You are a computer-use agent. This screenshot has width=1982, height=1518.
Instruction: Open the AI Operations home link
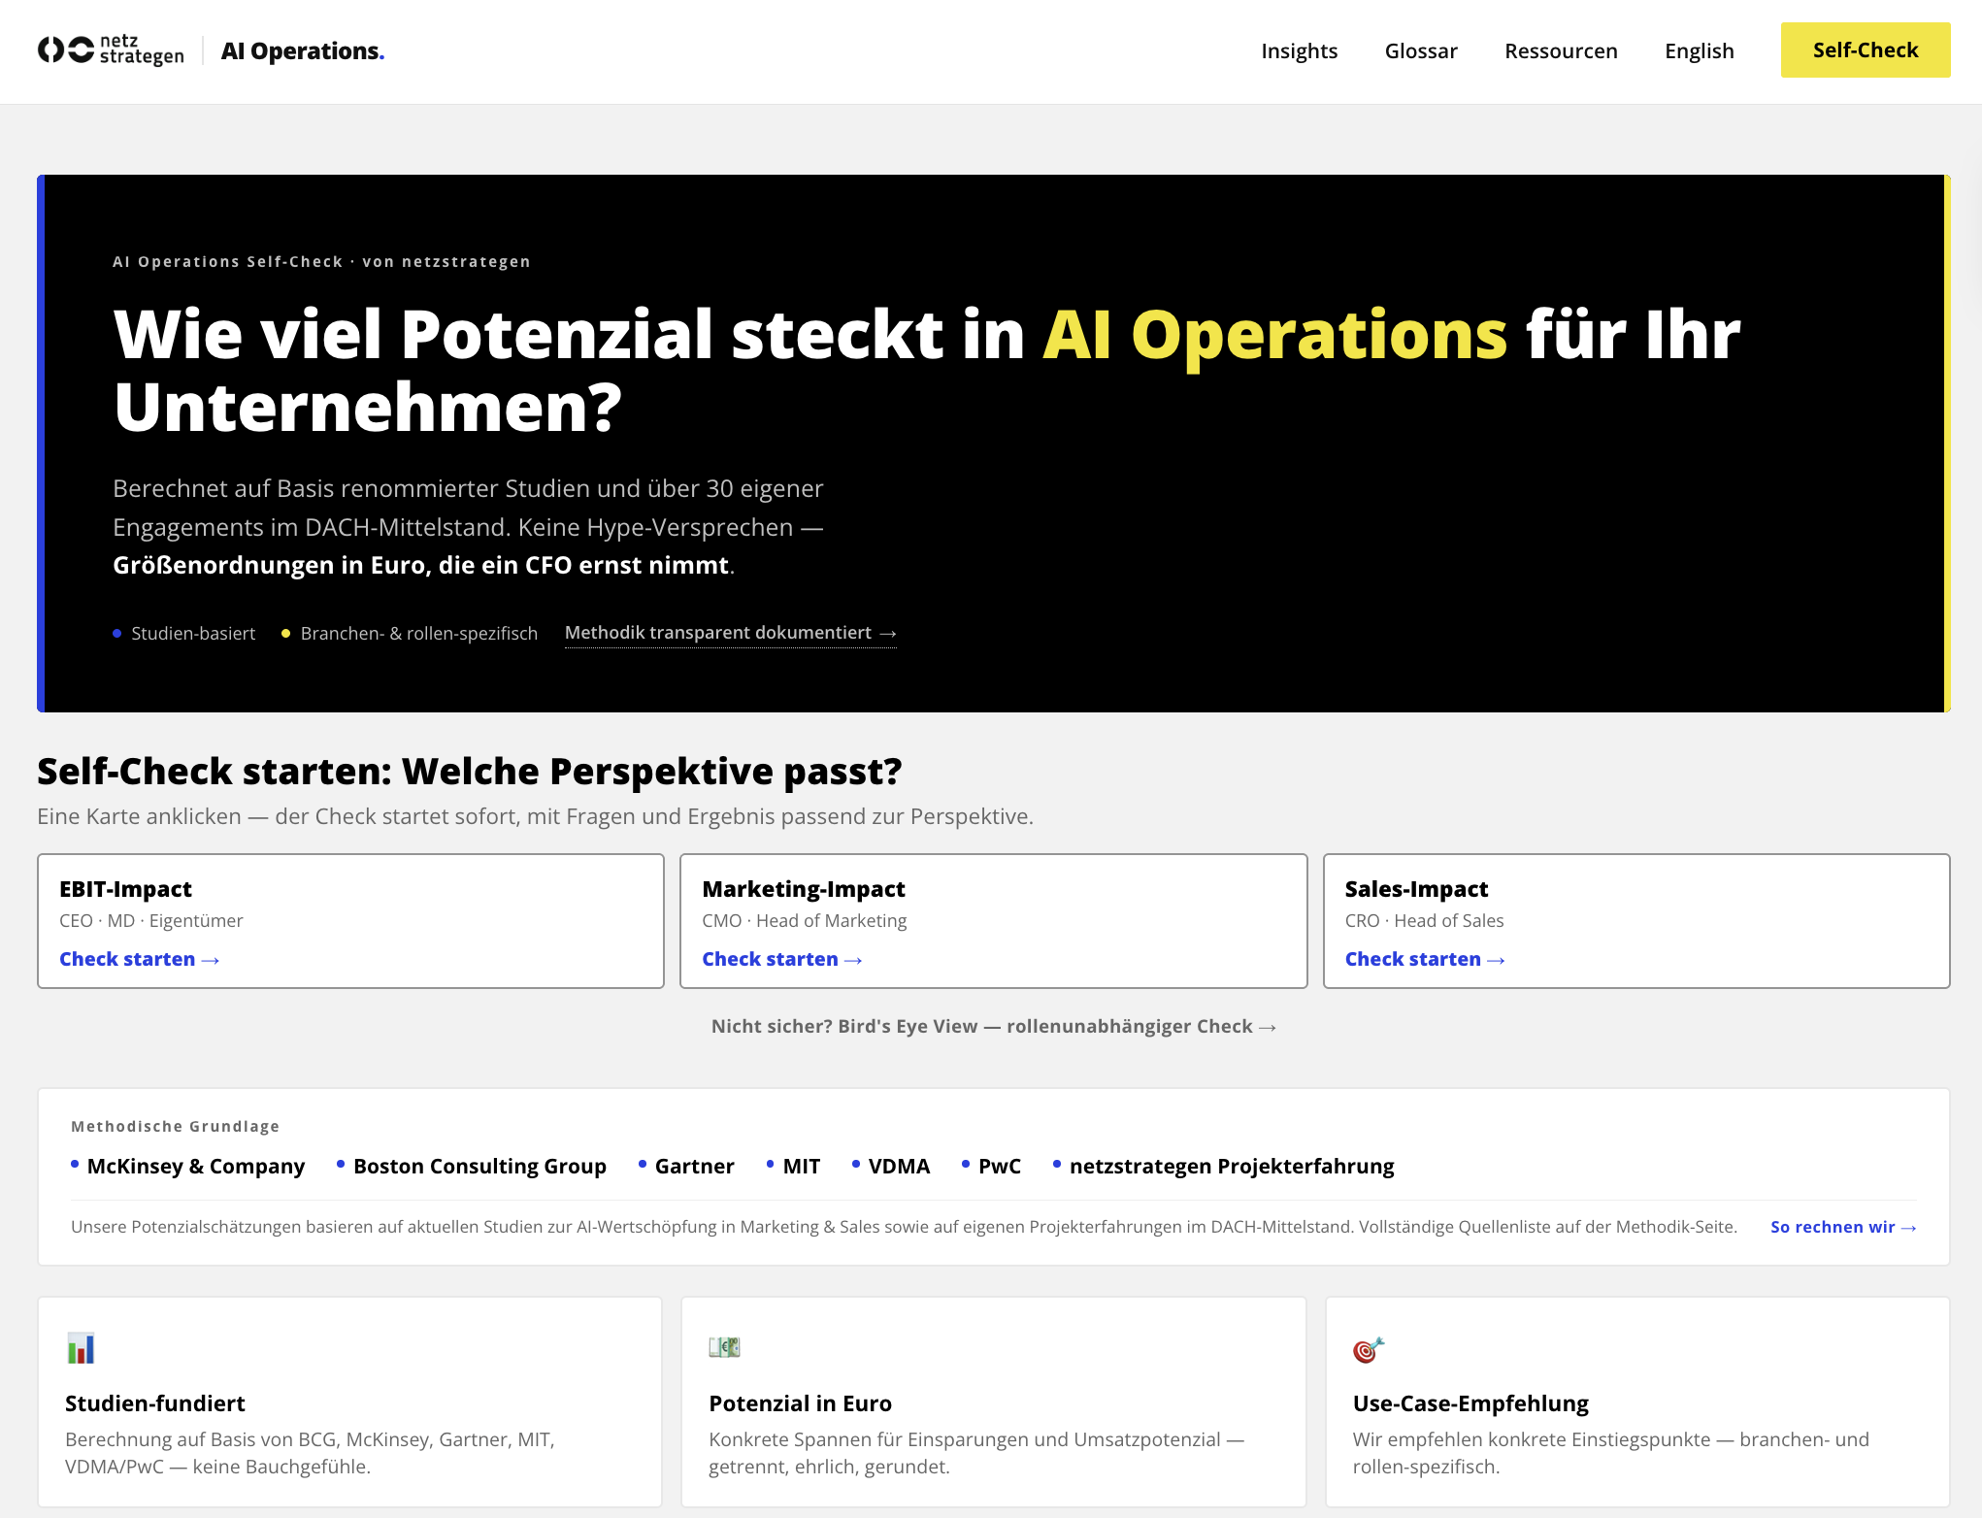tap(303, 50)
